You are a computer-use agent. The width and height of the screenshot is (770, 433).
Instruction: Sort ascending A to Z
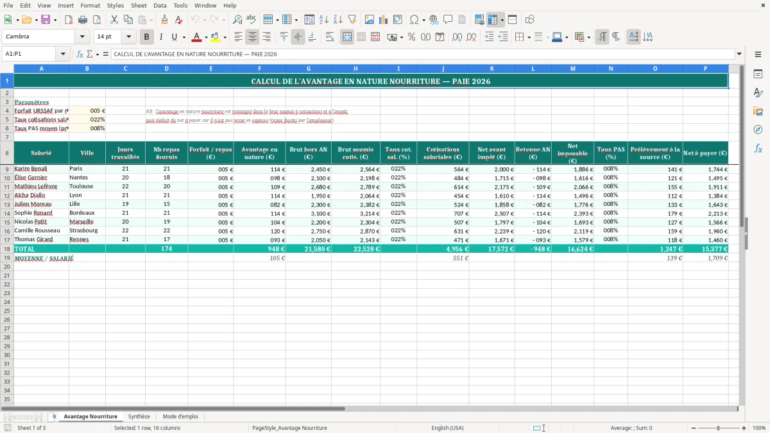click(324, 20)
